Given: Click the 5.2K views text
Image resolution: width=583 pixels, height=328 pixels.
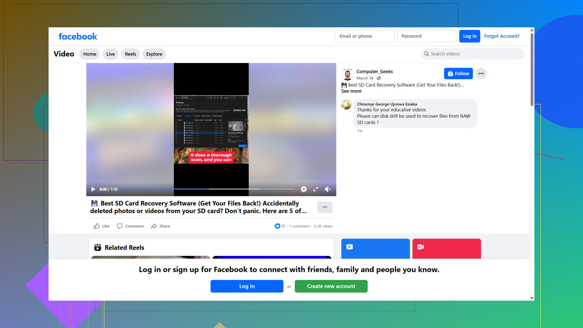Looking at the screenshot, I should click(323, 226).
